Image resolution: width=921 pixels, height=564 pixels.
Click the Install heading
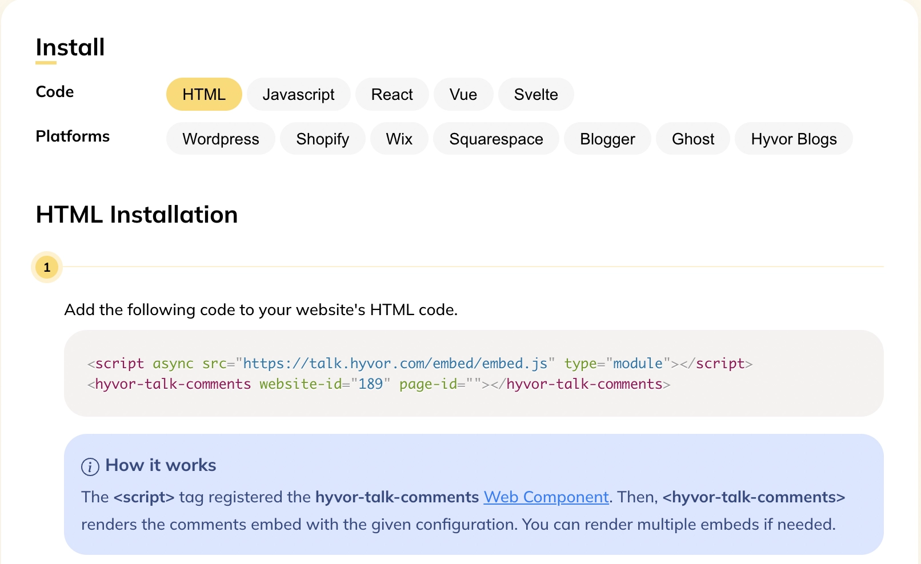point(70,47)
